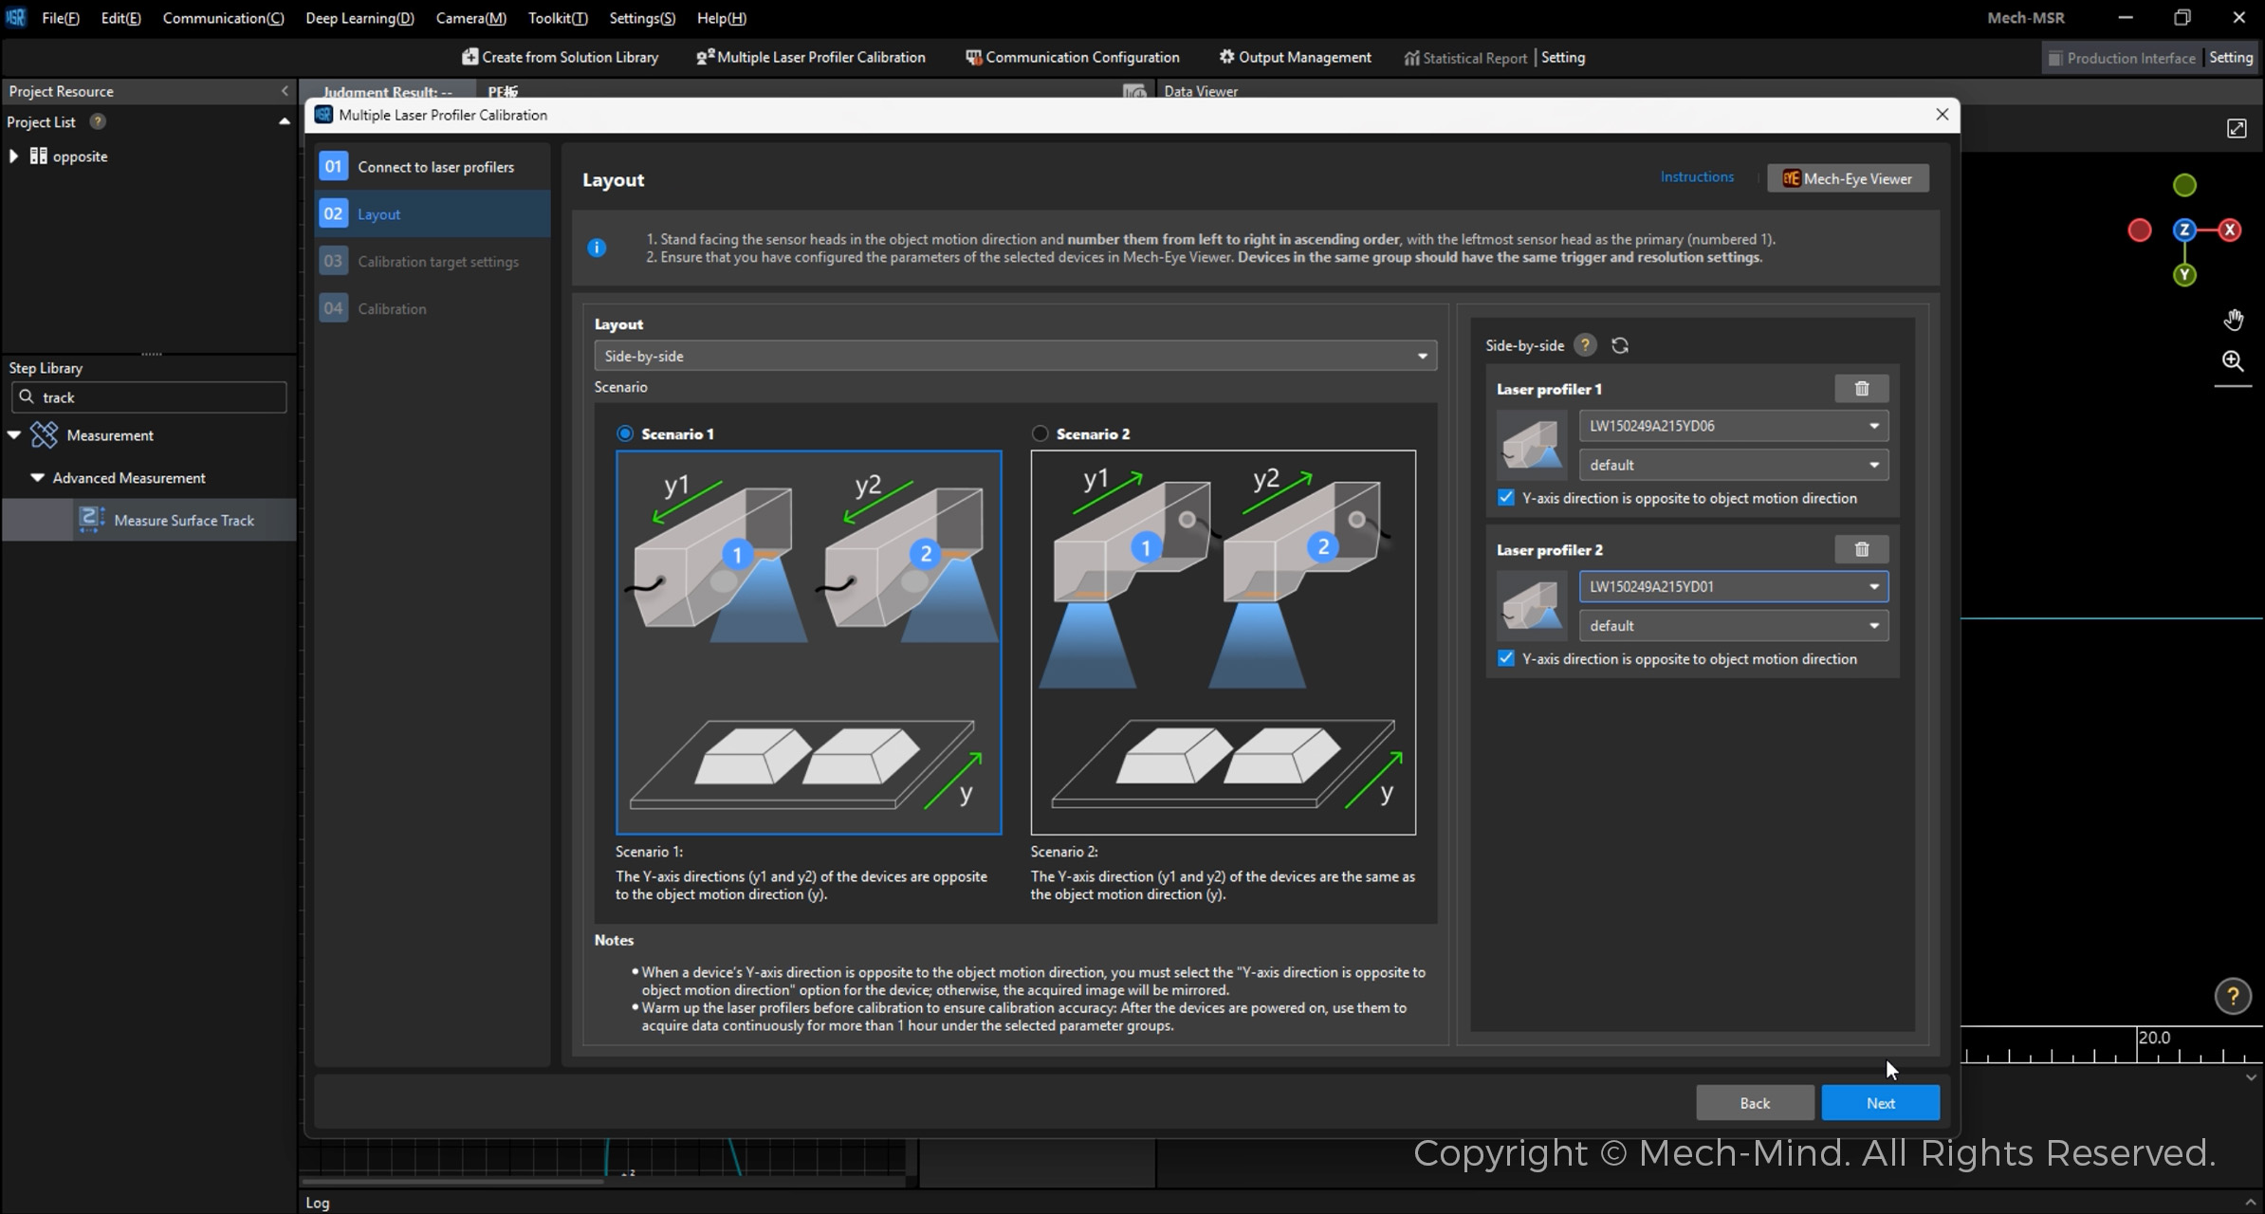Click the green gizmo dot at top
The height and width of the screenshot is (1214, 2265).
(2184, 185)
